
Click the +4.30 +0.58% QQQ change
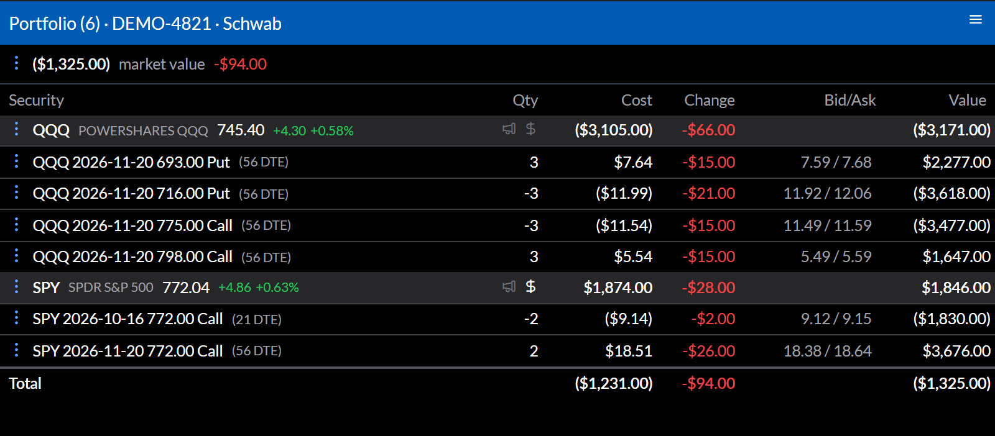click(313, 131)
